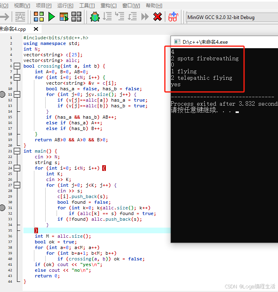The width and height of the screenshot is (278, 292).
Task: Click the '#include<bits/stdc++.h>' code line
Action: click(x=56, y=38)
